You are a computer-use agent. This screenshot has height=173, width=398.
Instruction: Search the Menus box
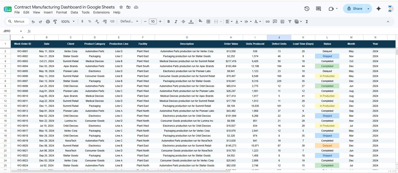point(17,22)
